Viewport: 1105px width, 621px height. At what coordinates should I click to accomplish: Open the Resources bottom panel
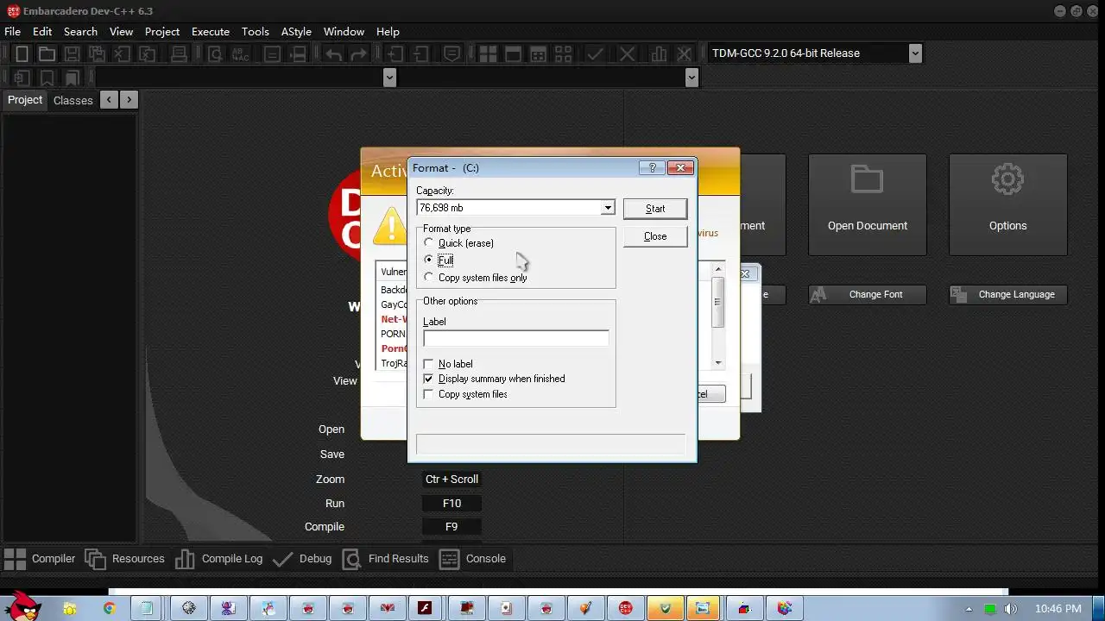tap(124, 559)
